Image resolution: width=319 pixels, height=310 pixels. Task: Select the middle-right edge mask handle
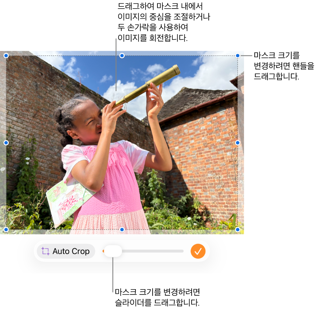[x=237, y=143]
